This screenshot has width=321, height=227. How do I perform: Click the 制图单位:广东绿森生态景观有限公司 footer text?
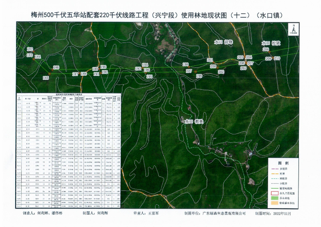pyautogui.click(x=215, y=213)
